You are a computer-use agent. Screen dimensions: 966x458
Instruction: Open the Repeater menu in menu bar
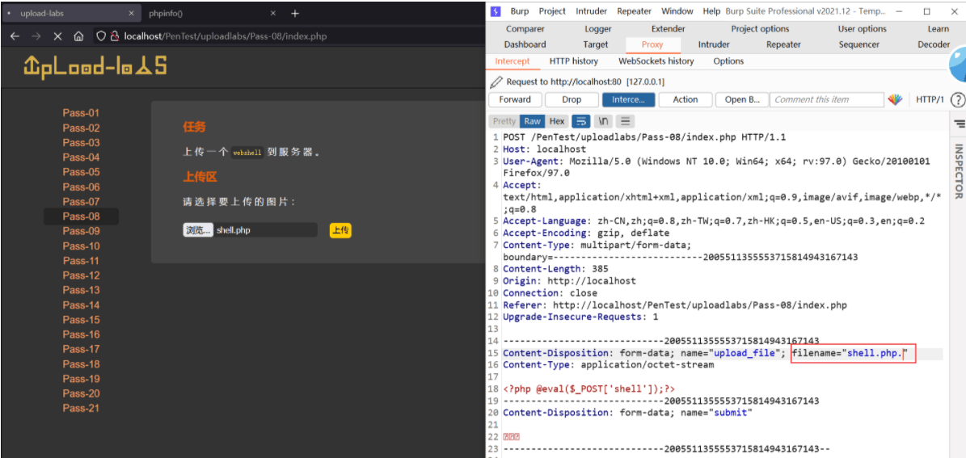[x=634, y=11]
